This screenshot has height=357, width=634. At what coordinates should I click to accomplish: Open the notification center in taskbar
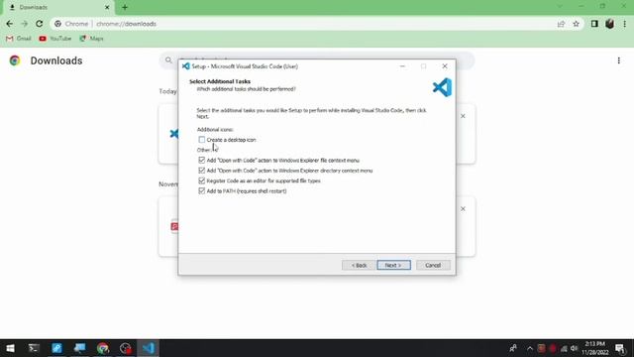click(620, 348)
